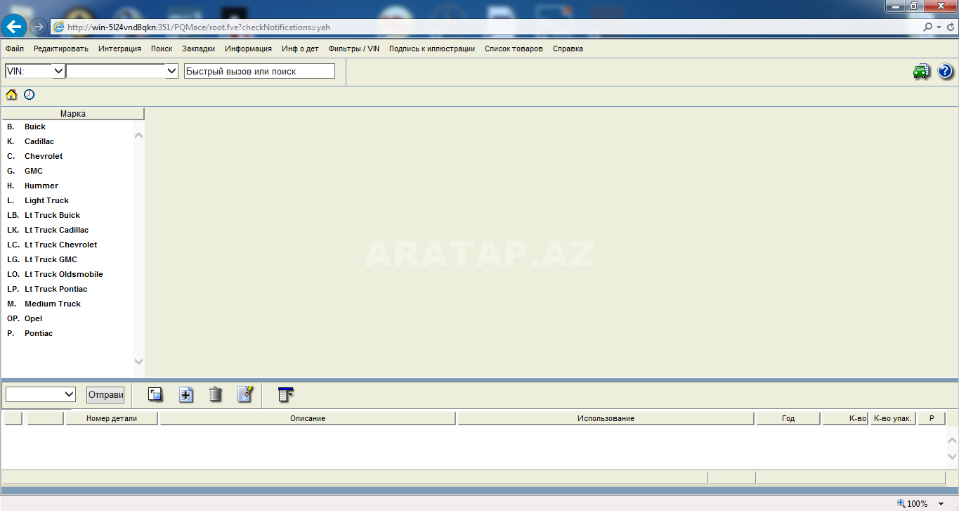Click the browser forward arrow button
959x511 pixels.
tap(39, 27)
